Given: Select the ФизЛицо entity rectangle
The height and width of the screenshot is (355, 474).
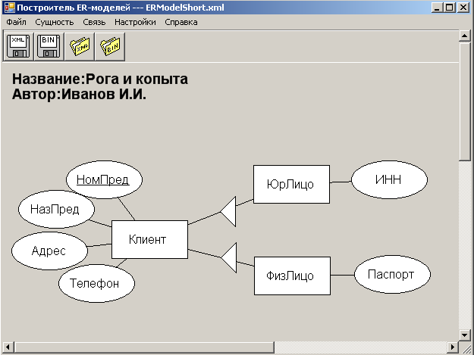Looking at the screenshot, I should click(x=292, y=276).
